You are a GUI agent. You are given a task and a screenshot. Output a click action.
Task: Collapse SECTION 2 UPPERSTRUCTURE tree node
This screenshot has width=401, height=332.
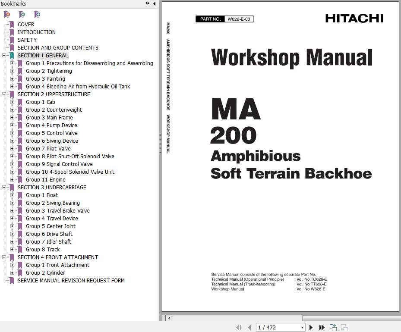(x=4, y=94)
